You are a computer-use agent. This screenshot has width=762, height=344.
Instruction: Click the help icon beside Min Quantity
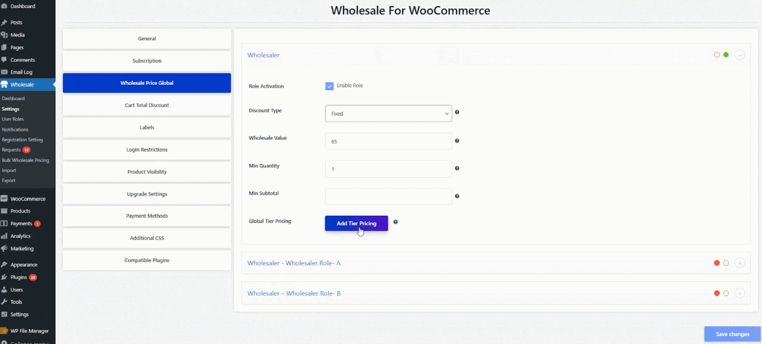457,168
